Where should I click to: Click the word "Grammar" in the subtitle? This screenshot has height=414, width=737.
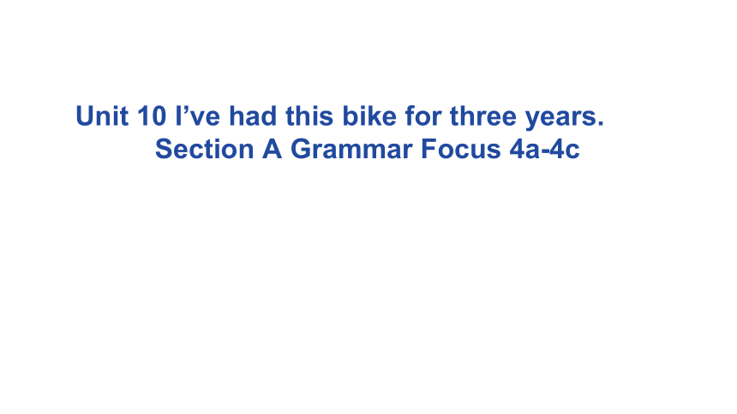[x=352, y=149]
